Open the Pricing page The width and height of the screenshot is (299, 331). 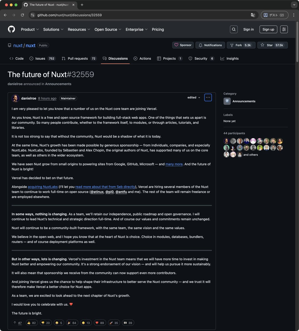click(158, 29)
